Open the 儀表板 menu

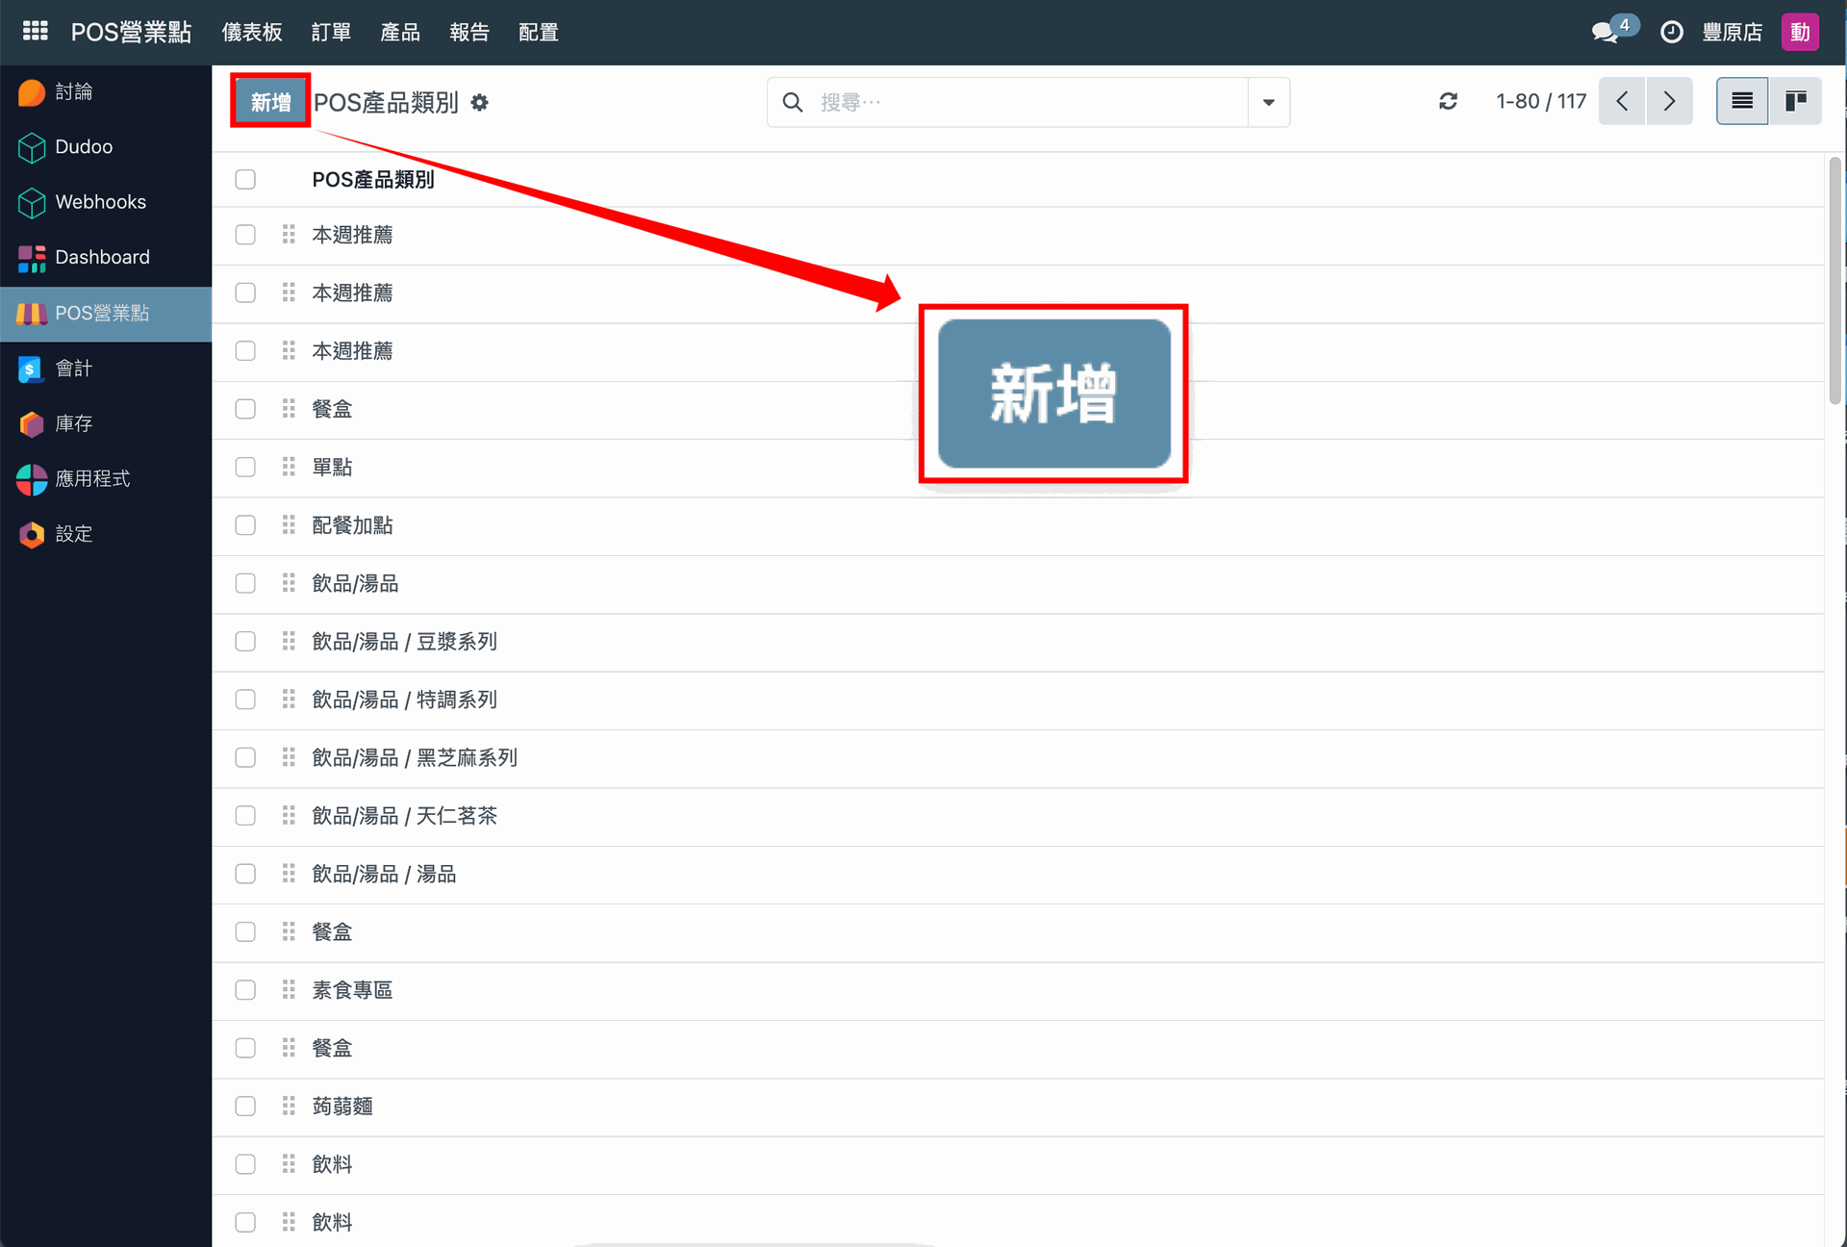coord(252,32)
